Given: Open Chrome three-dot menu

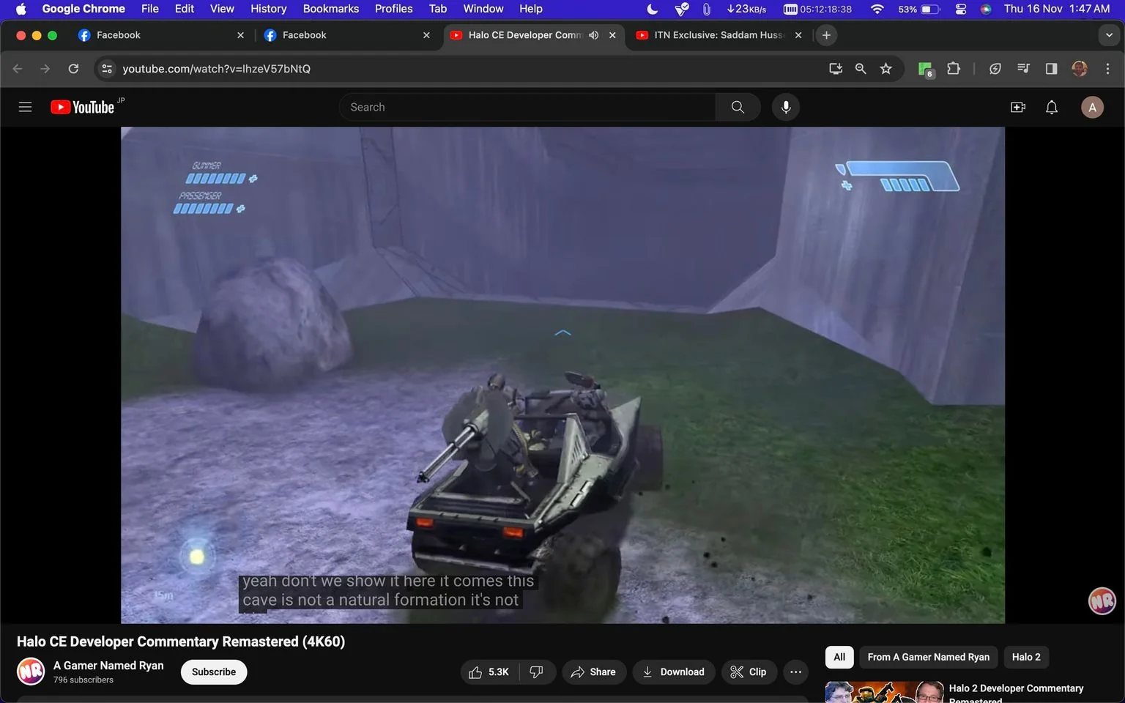Looking at the screenshot, I should tap(1107, 69).
